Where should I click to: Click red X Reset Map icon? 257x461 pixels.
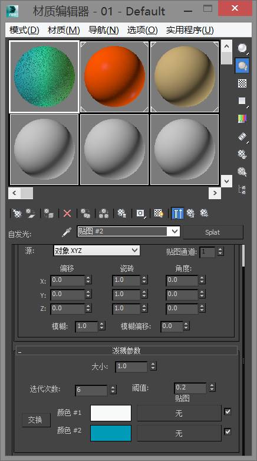[67, 213]
